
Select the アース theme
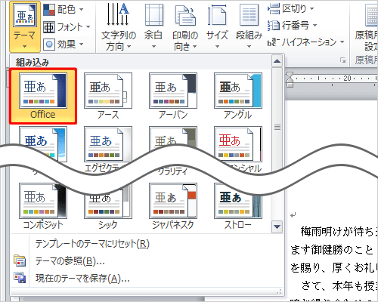(108, 96)
